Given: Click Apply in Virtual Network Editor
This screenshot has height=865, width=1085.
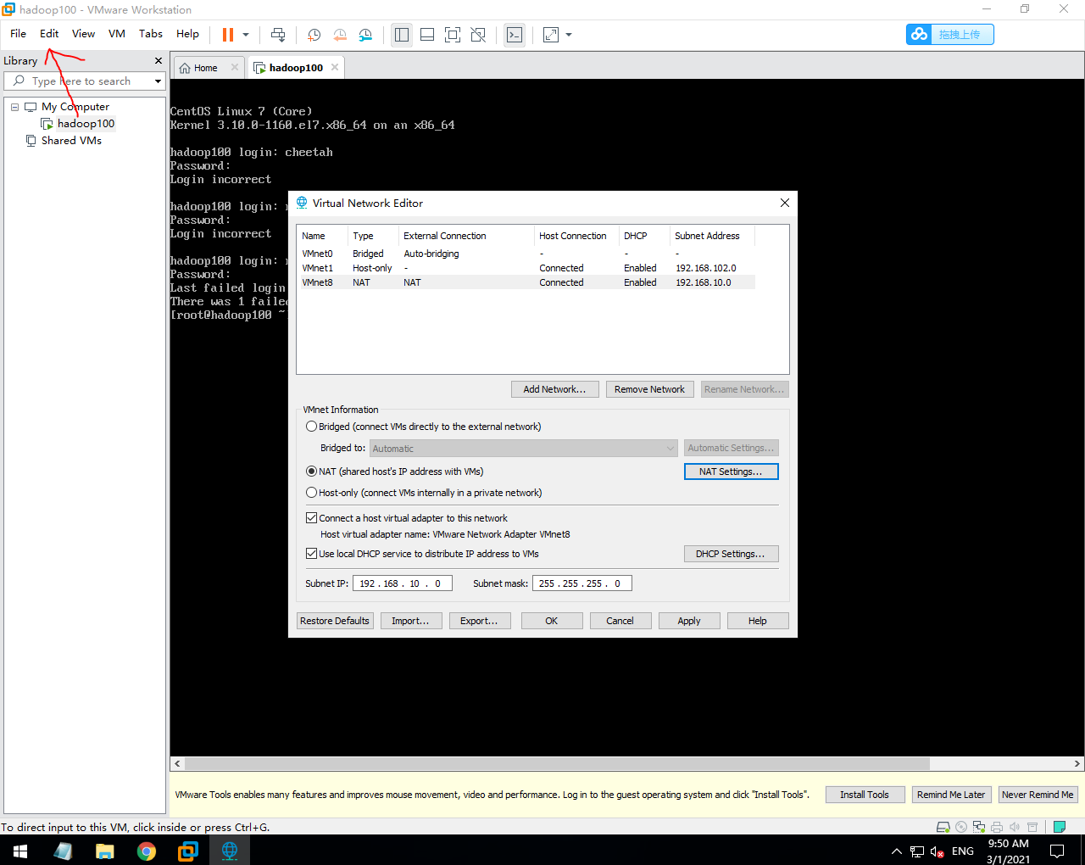Looking at the screenshot, I should [689, 621].
